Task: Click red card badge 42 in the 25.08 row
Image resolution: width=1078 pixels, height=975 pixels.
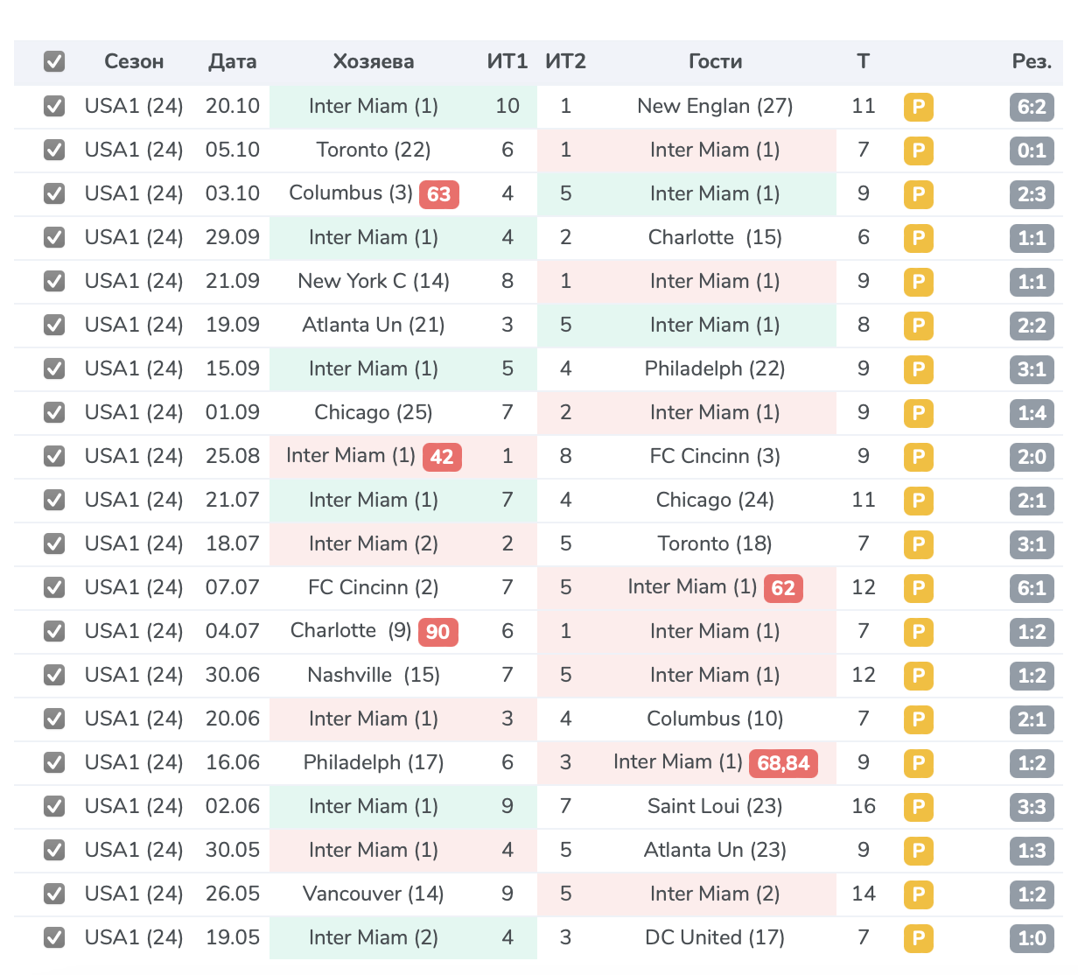Action: point(442,457)
